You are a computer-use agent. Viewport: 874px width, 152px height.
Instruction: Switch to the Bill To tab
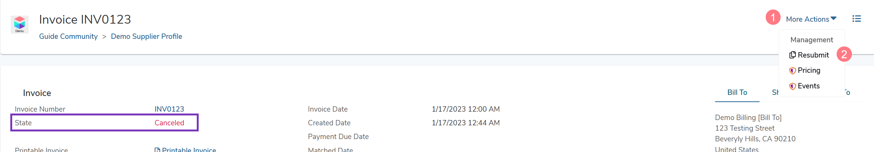click(737, 93)
